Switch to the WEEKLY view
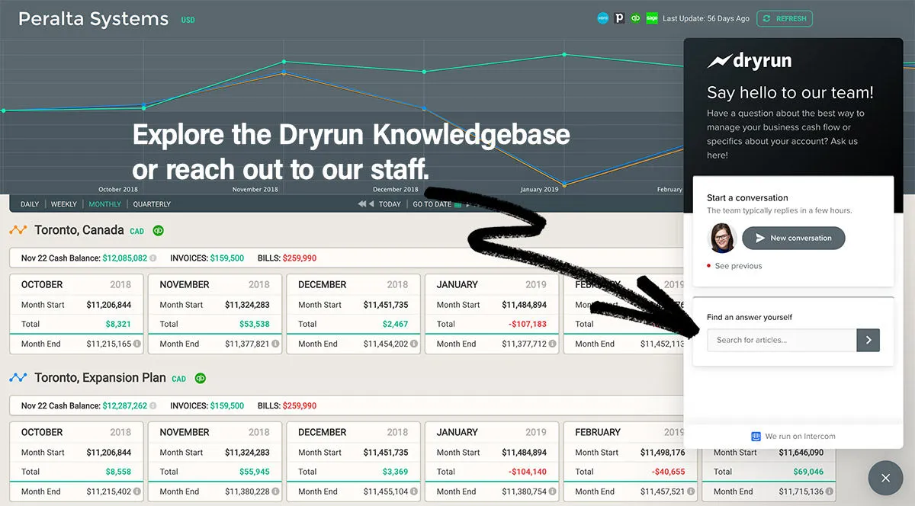The width and height of the screenshot is (915, 506). pos(64,204)
